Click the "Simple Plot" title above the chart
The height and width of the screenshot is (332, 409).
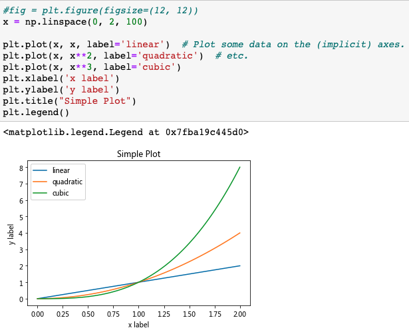pyautogui.click(x=138, y=154)
